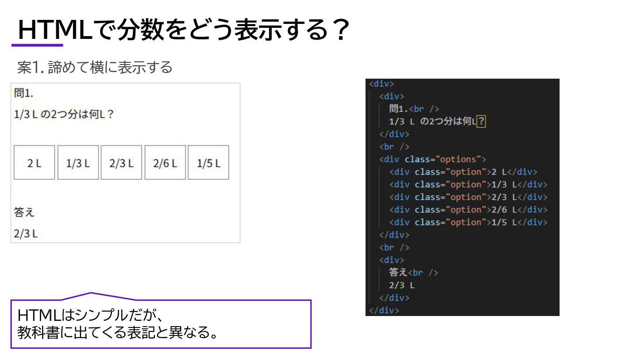Click the "問1." label in the preview
638x358 pixels.
coord(24,94)
